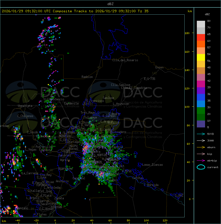Viewport: 221px width, 224px height.
Task: Select the dark orange 57-60 dBZ swatch
Action: click(201, 44)
